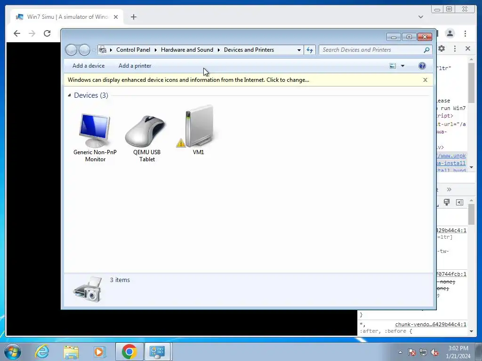This screenshot has width=482, height=361.
Task: Toggle the DevTools sidebar pane icon
Action: [459, 202]
